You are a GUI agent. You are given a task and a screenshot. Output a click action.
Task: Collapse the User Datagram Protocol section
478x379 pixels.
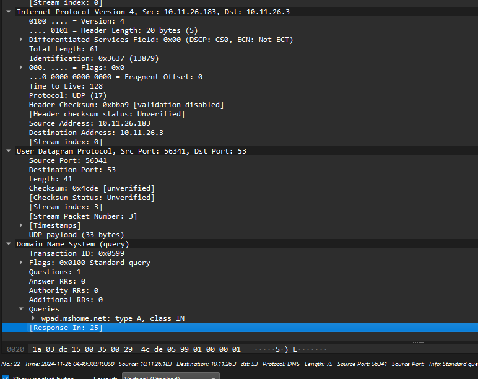click(9, 151)
